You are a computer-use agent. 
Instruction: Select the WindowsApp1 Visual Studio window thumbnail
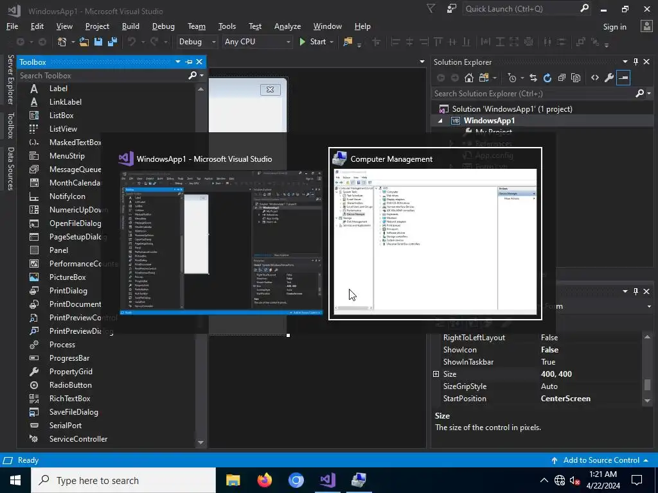221,234
